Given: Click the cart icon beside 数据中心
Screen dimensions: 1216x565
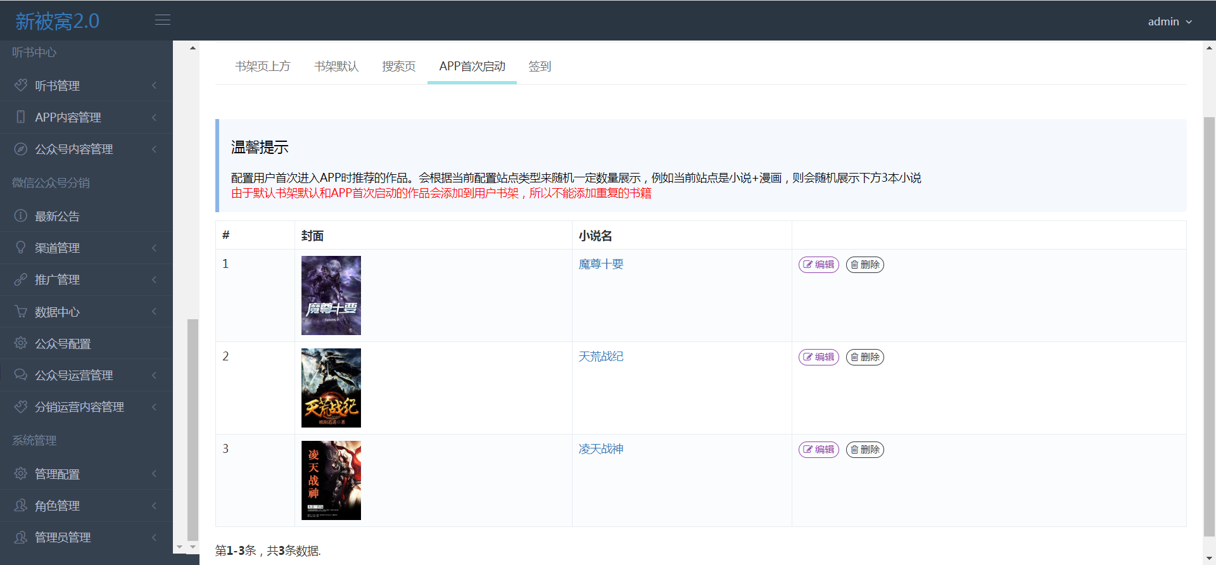Looking at the screenshot, I should click(x=21, y=312).
